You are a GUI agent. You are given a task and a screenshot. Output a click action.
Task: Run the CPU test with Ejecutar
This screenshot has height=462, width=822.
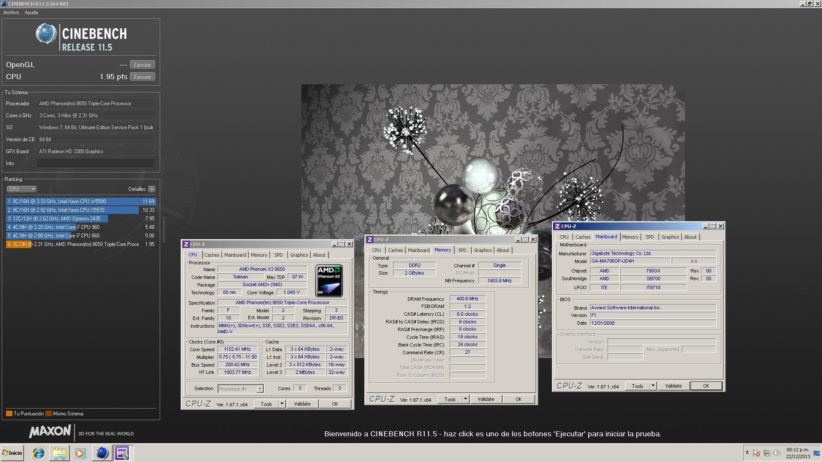(x=143, y=77)
